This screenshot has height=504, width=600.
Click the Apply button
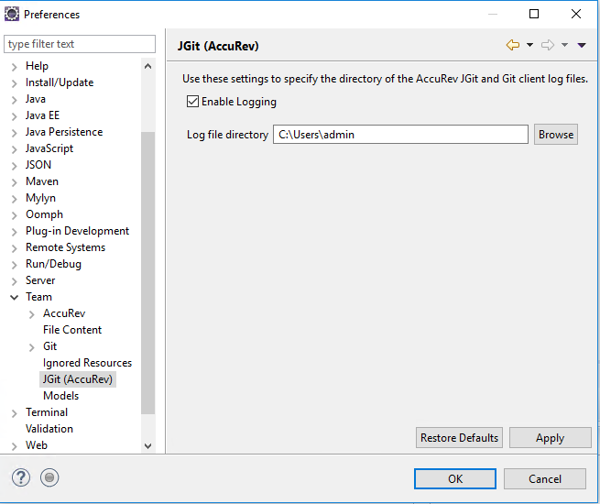pyautogui.click(x=550, y=438)
